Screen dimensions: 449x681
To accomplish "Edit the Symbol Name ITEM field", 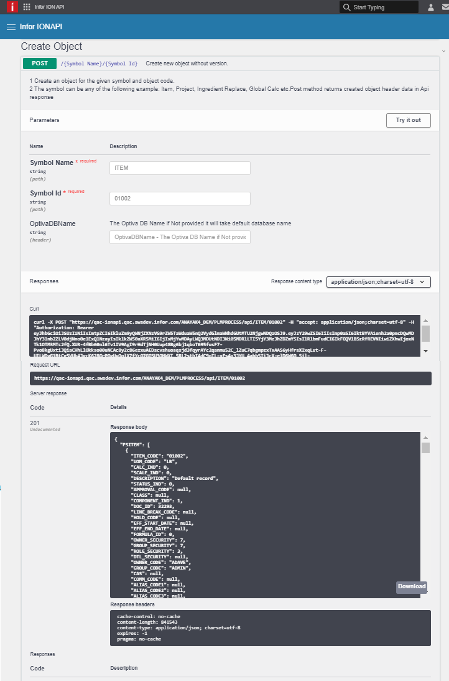I will coord(180,168).
